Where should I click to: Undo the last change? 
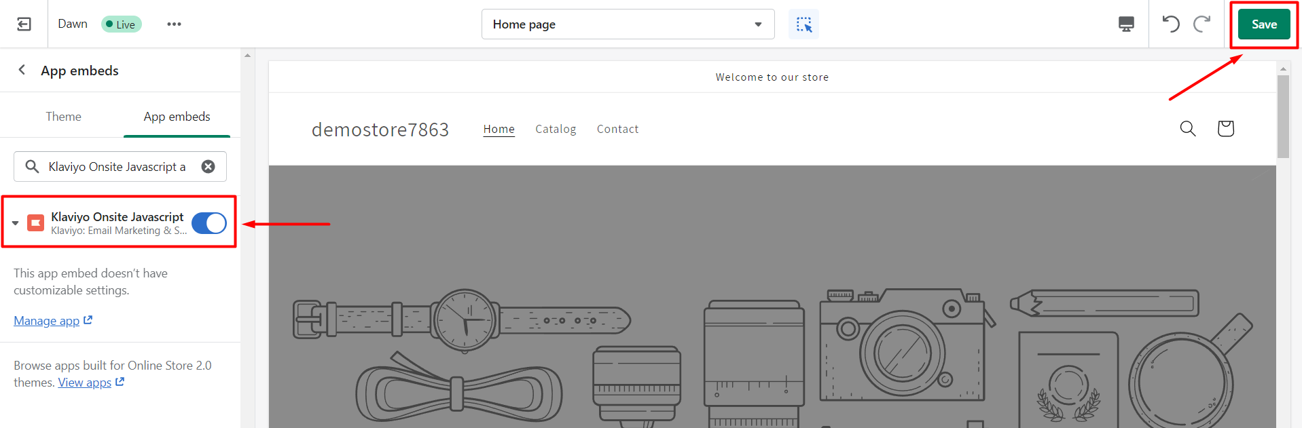point(1170,24)
